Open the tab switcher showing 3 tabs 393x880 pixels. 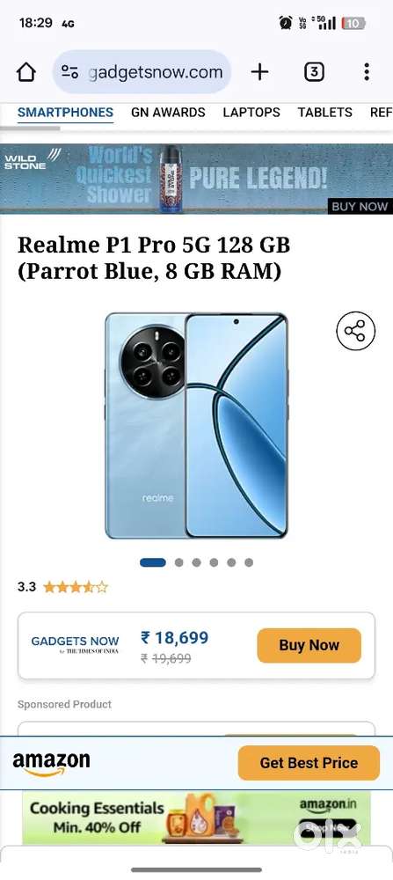[314, 72]
